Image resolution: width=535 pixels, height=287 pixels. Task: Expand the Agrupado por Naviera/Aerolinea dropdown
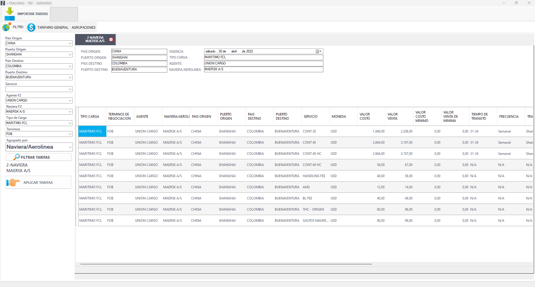point(70,147)
